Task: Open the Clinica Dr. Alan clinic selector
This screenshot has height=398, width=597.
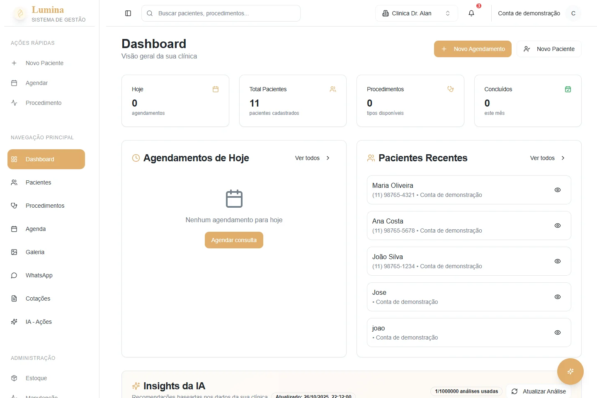Action: pos(417,13)
